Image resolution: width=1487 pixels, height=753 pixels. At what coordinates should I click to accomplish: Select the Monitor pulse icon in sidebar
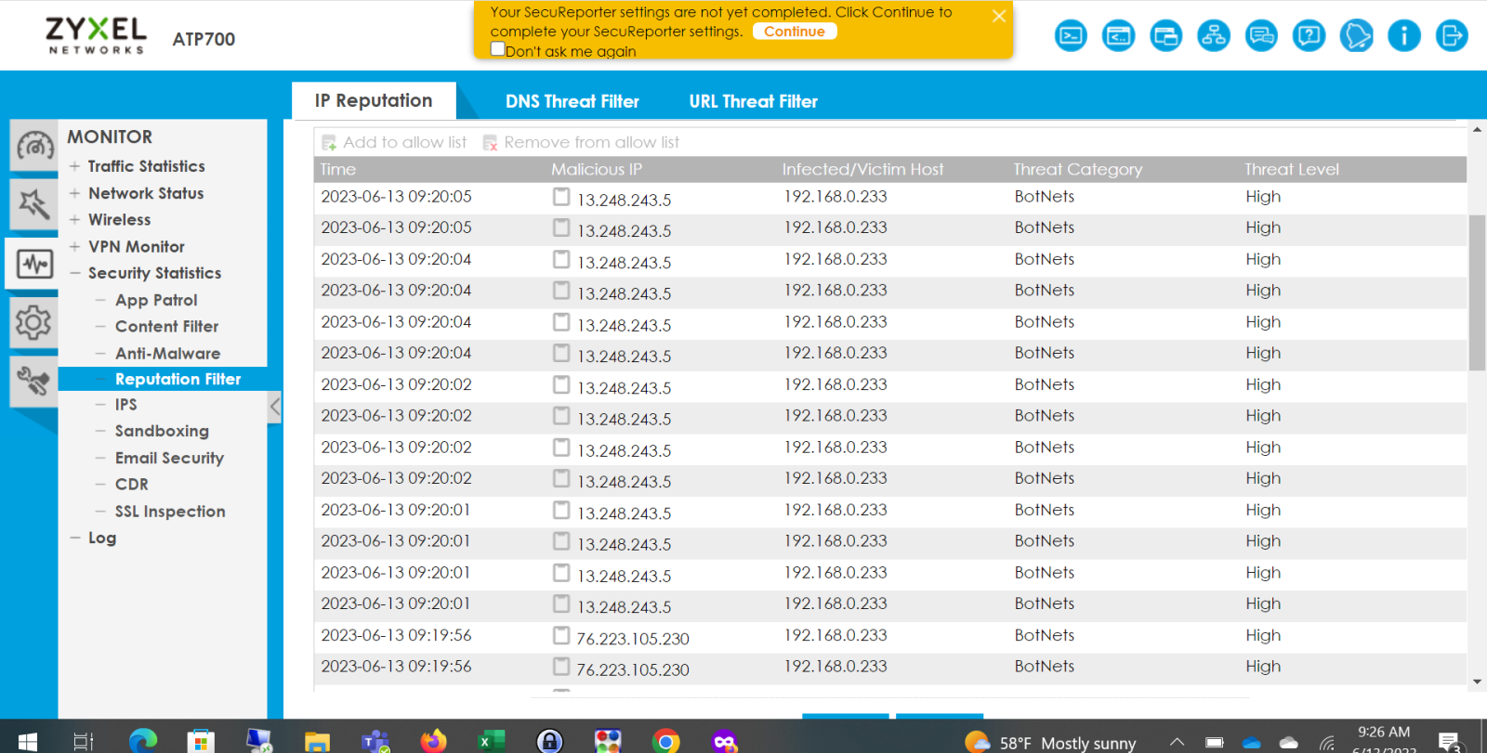[x=34, y=264]
